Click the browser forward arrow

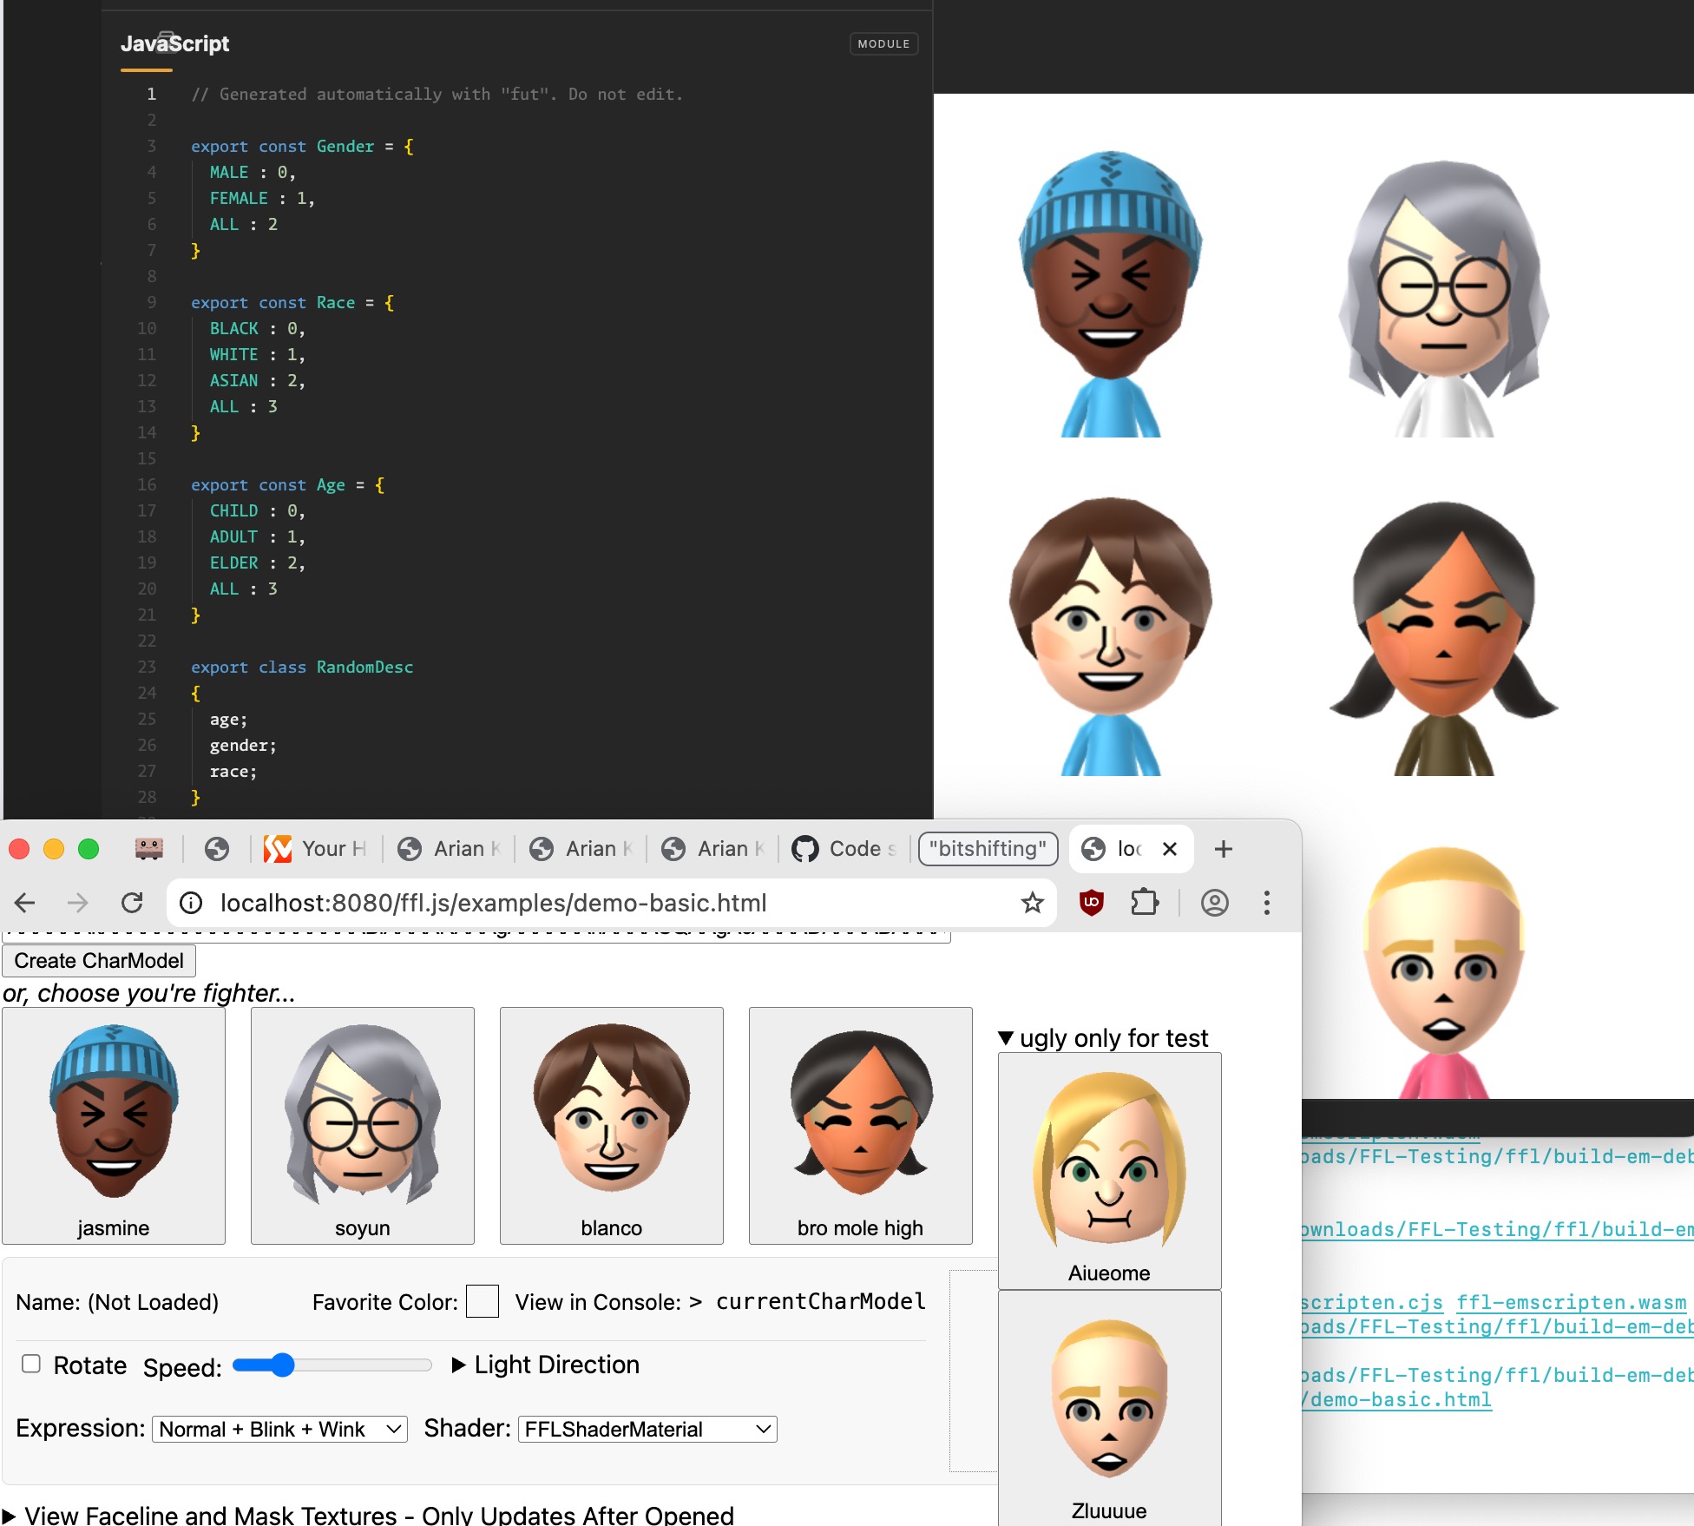(x=78, y=903)
